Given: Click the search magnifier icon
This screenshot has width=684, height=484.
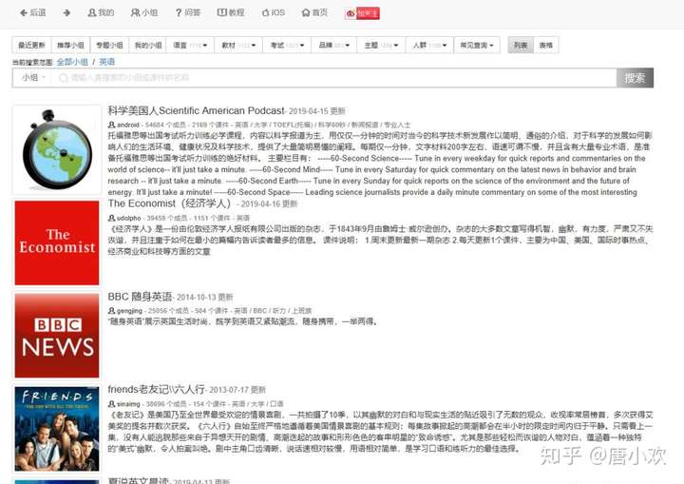Looking at the screenshot, I should tap(64, 78).
